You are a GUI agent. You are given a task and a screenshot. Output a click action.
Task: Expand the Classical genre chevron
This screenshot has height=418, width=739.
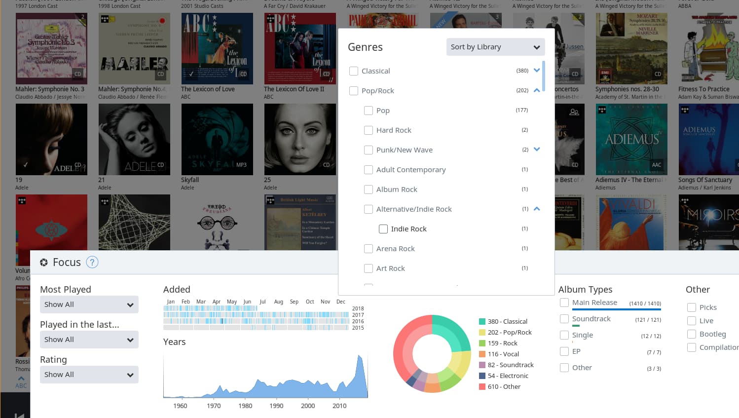point(537,71)
